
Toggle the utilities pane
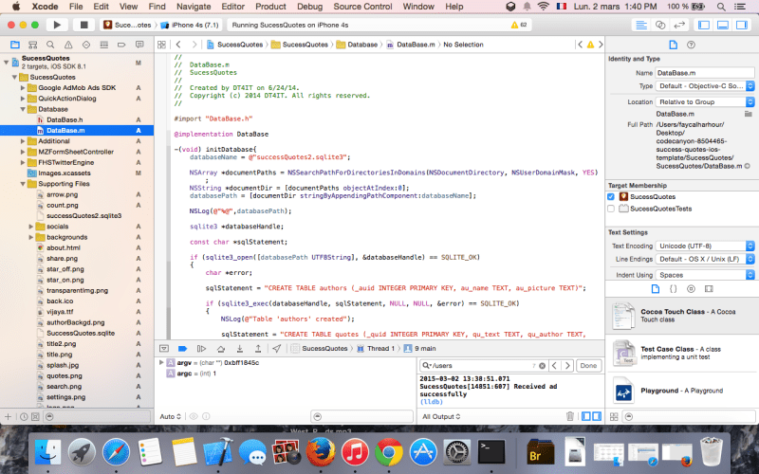[741, 25]
